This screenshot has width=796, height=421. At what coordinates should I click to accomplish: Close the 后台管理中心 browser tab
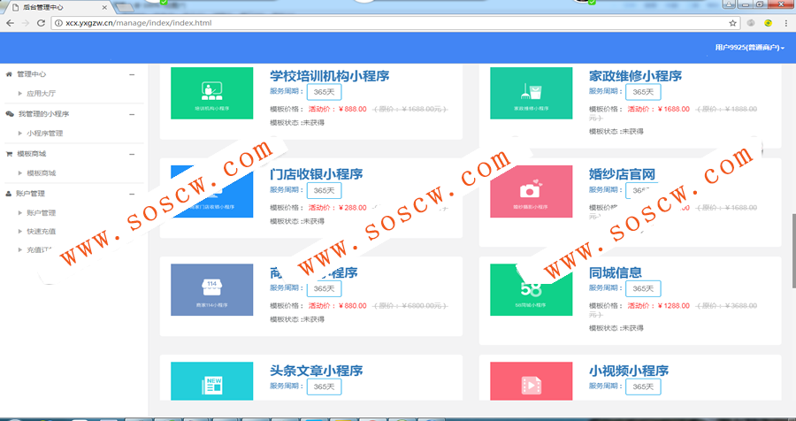tap(104, 8)
